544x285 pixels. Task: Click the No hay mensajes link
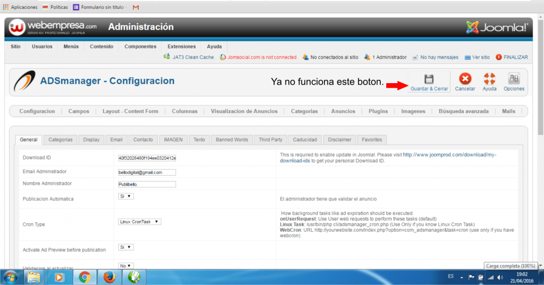click(x=439, y=57)
